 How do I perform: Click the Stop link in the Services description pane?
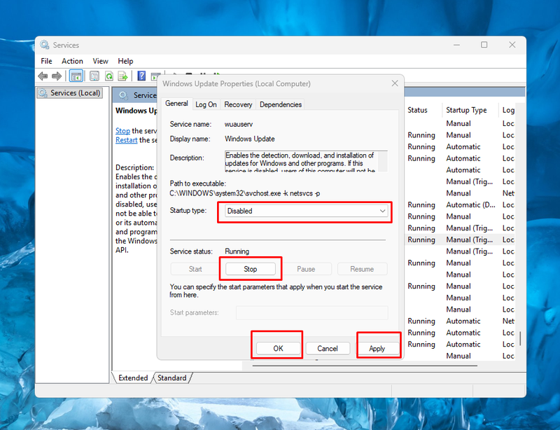click(122, 131)
